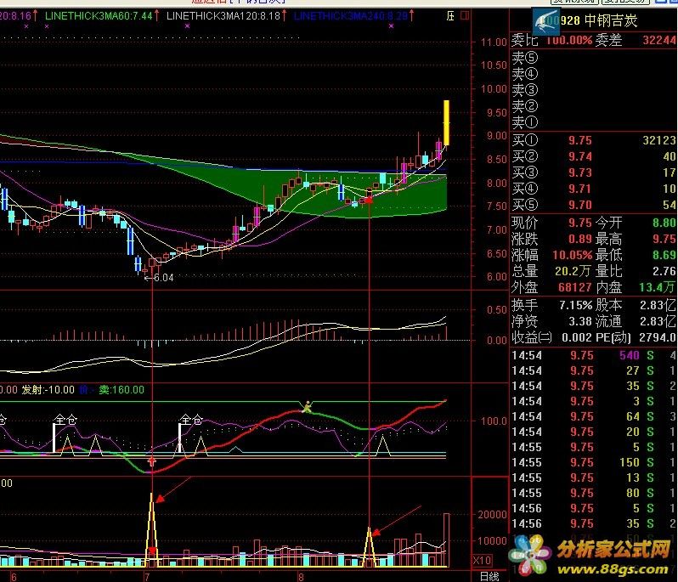Select the latest yellow limit-up candlestick
Image resolution: width=678 pixels, height=582 pixels.
pyautogui.click(x=446, y=123)
